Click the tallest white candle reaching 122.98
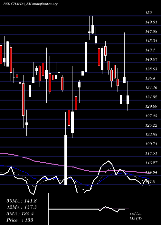The image size is (161, 225). click(x=66, y=160)
